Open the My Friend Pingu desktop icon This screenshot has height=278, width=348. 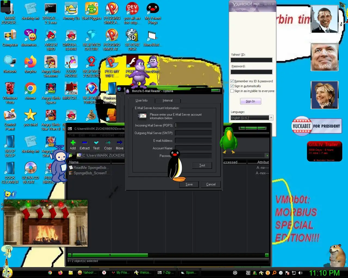pyautogui.click(x=153, y=13)
